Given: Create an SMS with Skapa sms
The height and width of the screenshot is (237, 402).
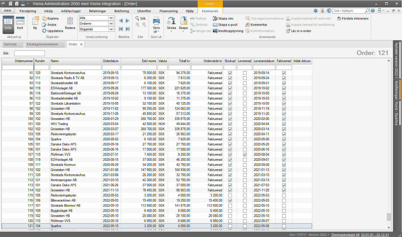Looking at the screenshot, I should pos(223,18).
